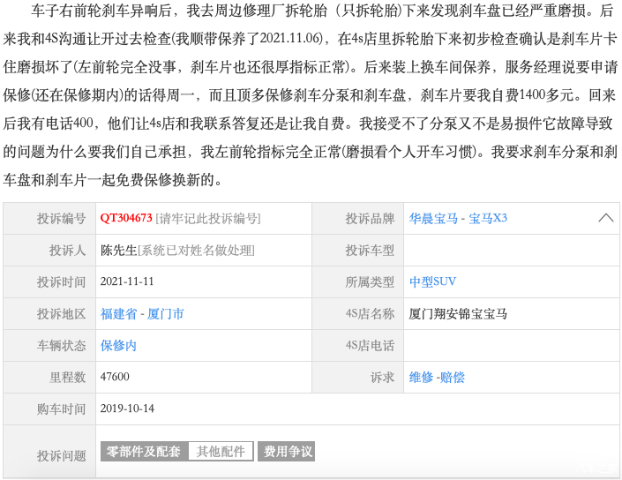Click the complaint date 2021-11-11
622x480 pixels.
(x=127, y=281)
